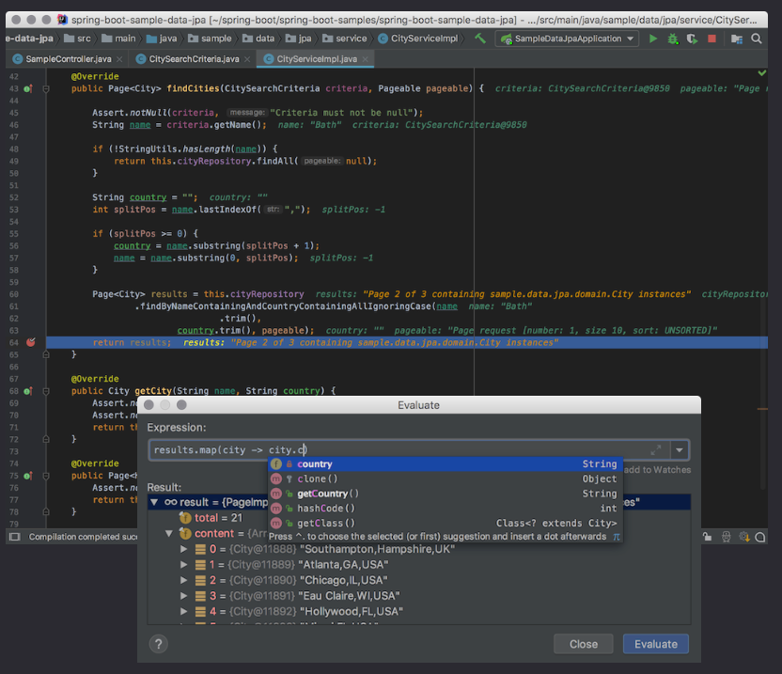This screenshot has height=674, width=782.
Task: Toggle tool window bars icon in status bar
Action: [x=15, y=537]
